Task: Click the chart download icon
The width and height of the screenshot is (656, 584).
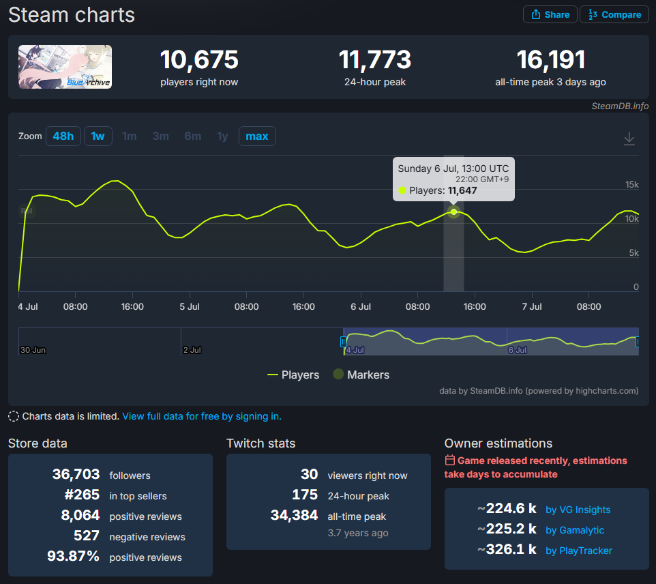Action: [x=629, y=138]
